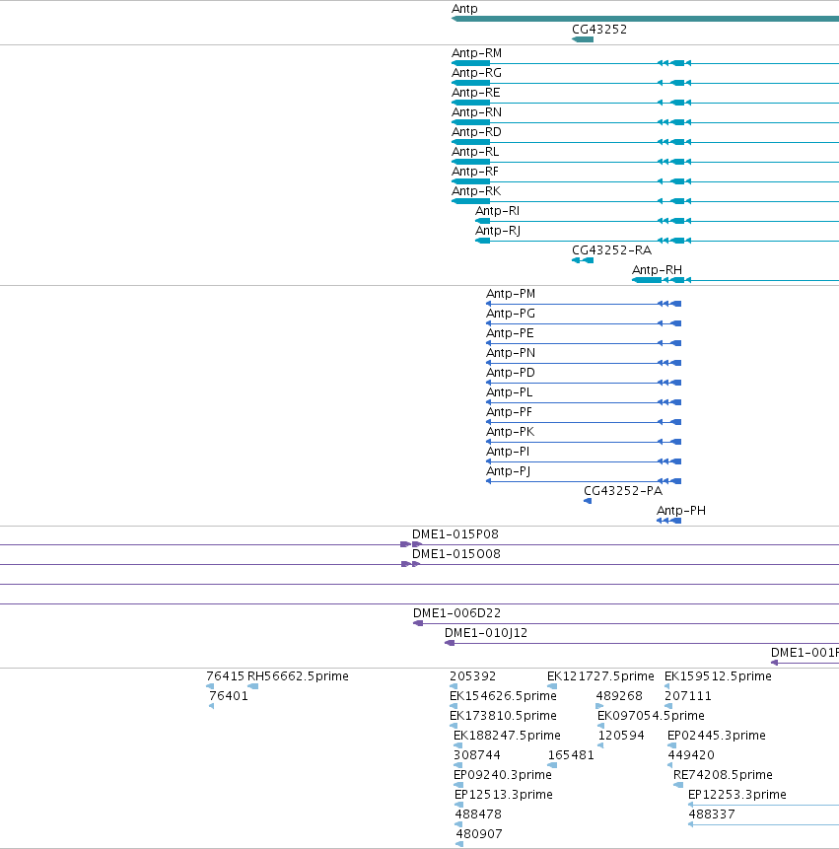Click the Antp-PL protein label
Image resolution: width=839 pixels, height=849 pixels.
click(x=510, y=392)
